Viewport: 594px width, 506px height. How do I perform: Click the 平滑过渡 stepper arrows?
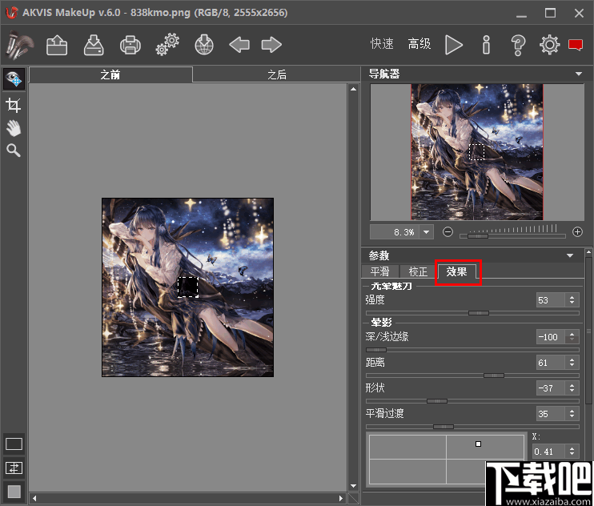pyautogui.click(x=572, y=414)
